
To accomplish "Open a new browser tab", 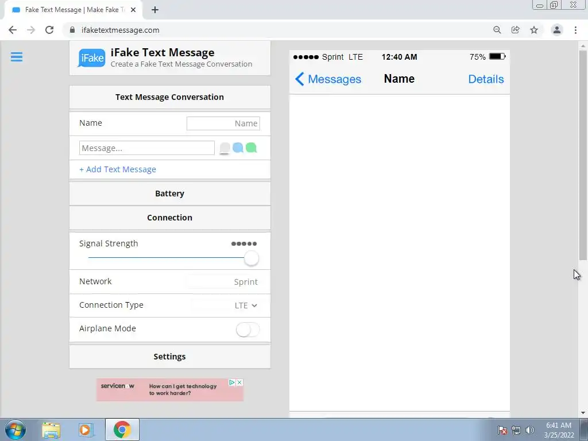I will click(x=155, y=10).
